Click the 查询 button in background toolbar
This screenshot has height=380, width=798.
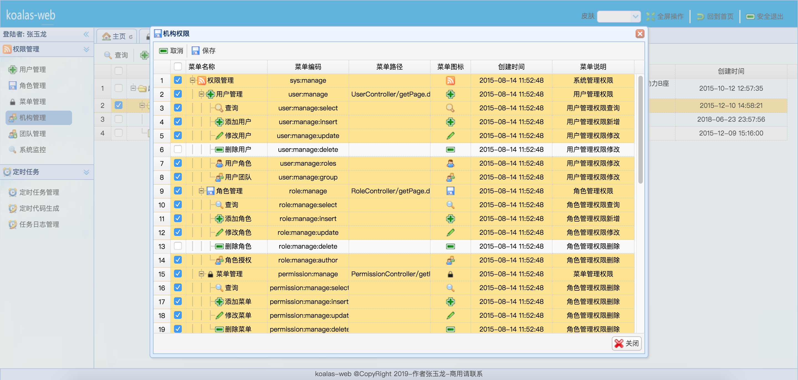pyautogui.click(x=116, y=55)
